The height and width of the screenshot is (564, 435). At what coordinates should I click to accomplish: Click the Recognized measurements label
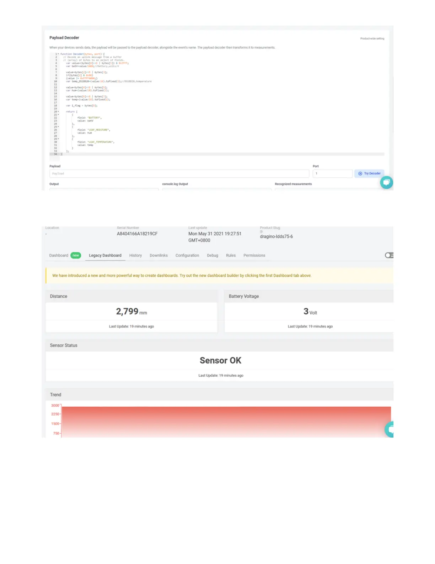point(293,184)
